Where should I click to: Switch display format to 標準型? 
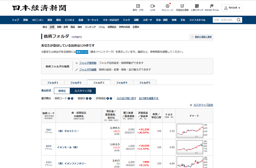62,91
